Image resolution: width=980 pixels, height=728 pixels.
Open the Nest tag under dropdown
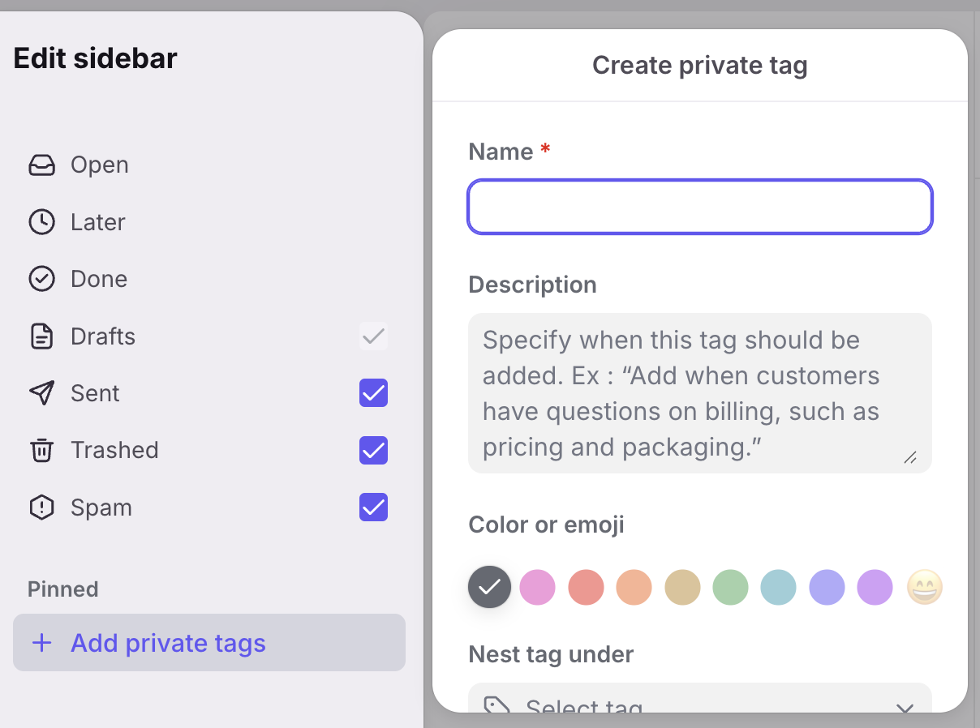point(699,704)
